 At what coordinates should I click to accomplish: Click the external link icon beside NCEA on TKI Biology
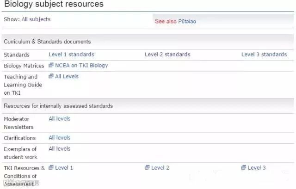(51, 66)
